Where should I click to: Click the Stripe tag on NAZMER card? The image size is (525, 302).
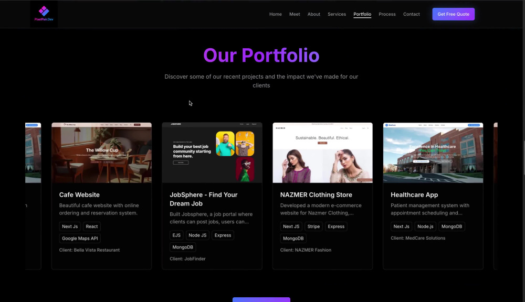(313, 226)
